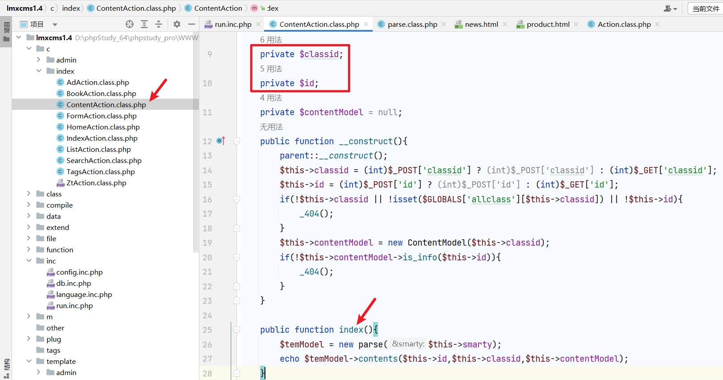
Task: Open the Structure tool window stripe button
Action: tap(6, 368)
